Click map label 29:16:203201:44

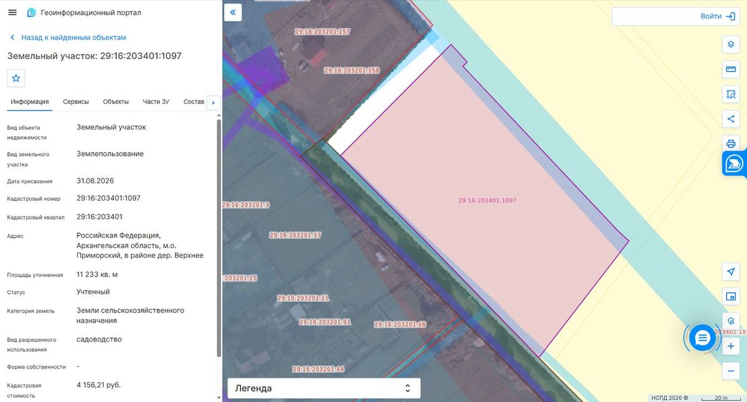coord(318,369)
